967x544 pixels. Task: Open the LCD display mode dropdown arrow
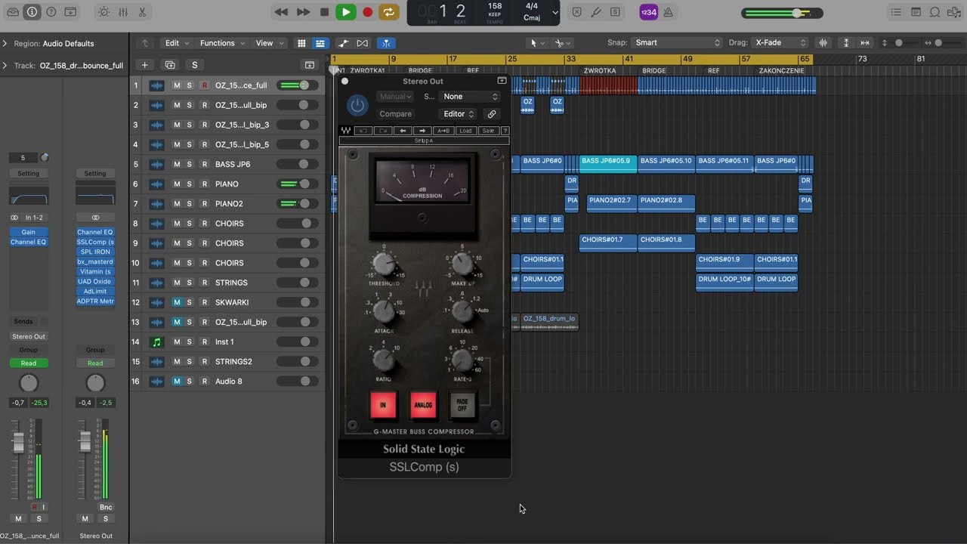555,12
